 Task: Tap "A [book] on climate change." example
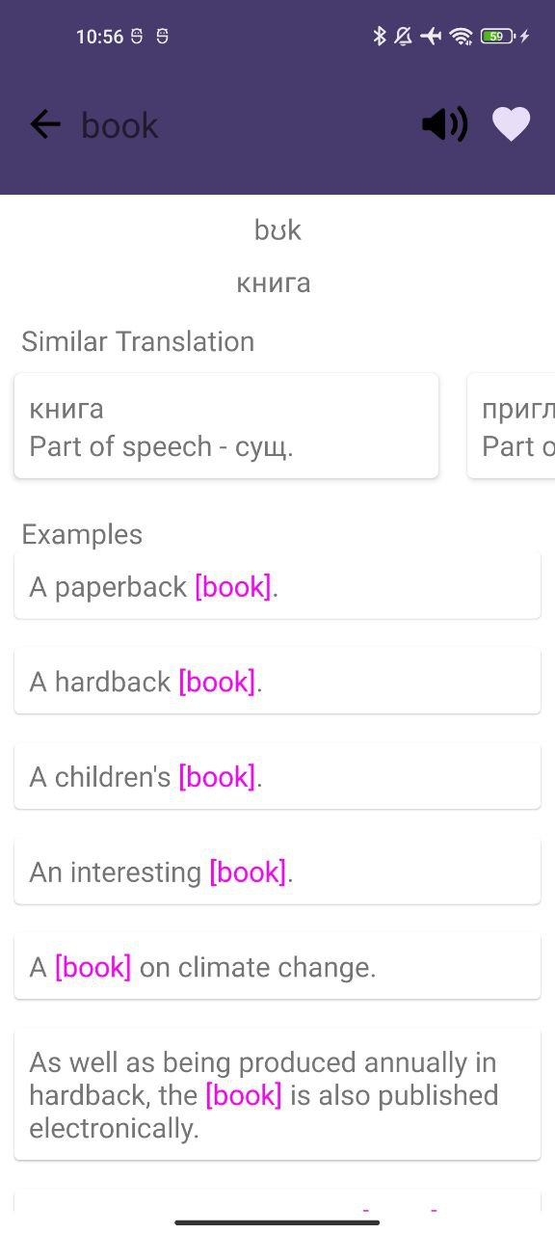pos(277,965)
